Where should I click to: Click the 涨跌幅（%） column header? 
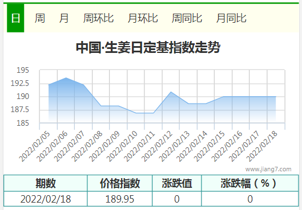tap(250, 183)
